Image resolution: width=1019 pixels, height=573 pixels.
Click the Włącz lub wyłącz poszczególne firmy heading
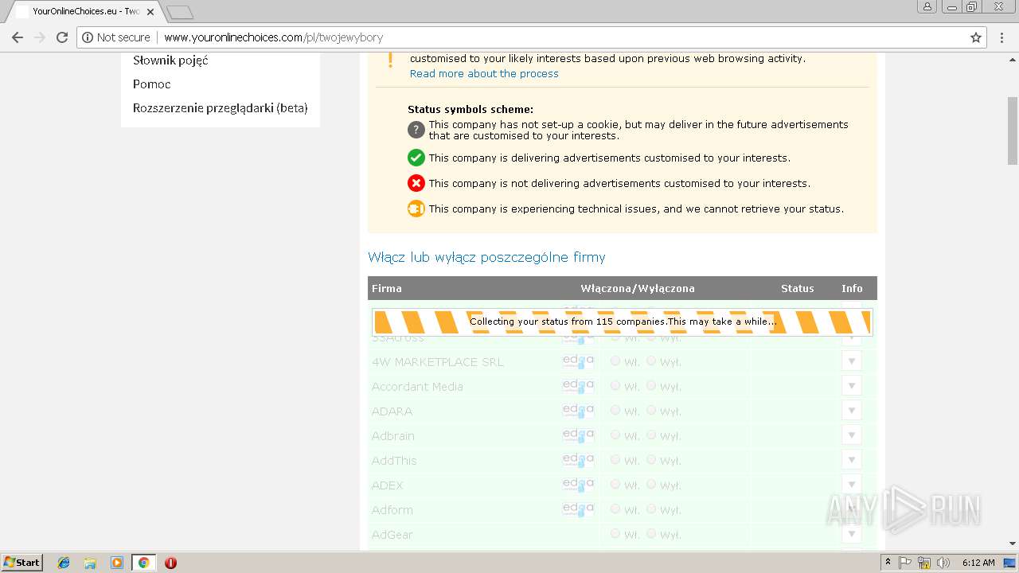point(486,257)
